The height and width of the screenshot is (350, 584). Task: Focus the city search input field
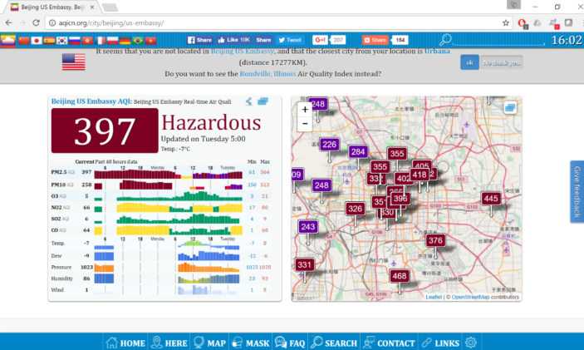[x=499, y=40]
